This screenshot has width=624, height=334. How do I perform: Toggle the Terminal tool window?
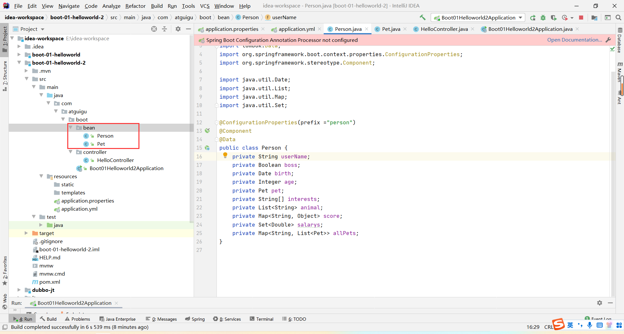click(262, 319)
